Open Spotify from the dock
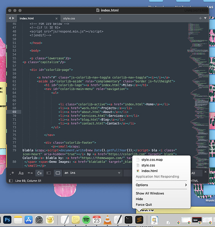The width and height of the screenshot is (215, 227). (86, 220)
